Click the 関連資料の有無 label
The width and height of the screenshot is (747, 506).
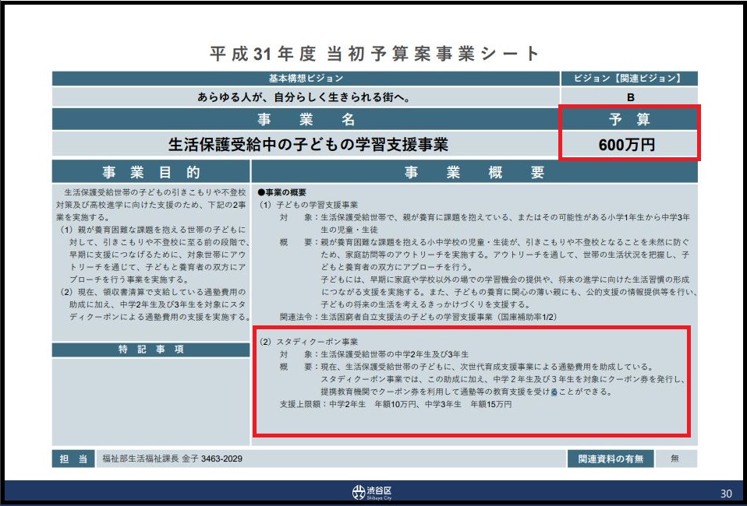(611, 459)
